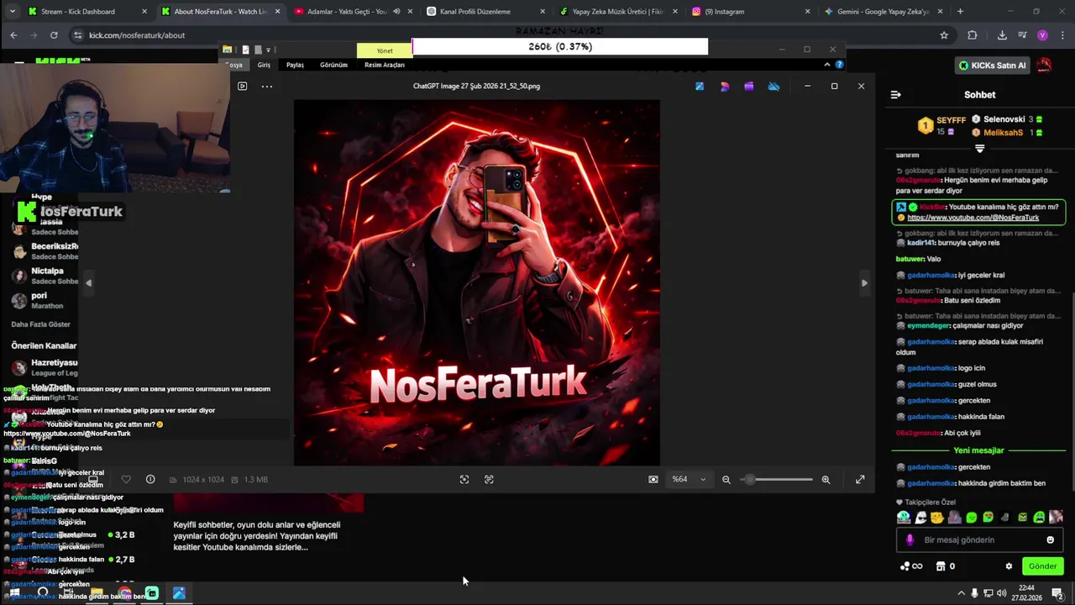Open the Chrome extensions puzzle icon
The image size is (1075, 605).
[973, 35]
